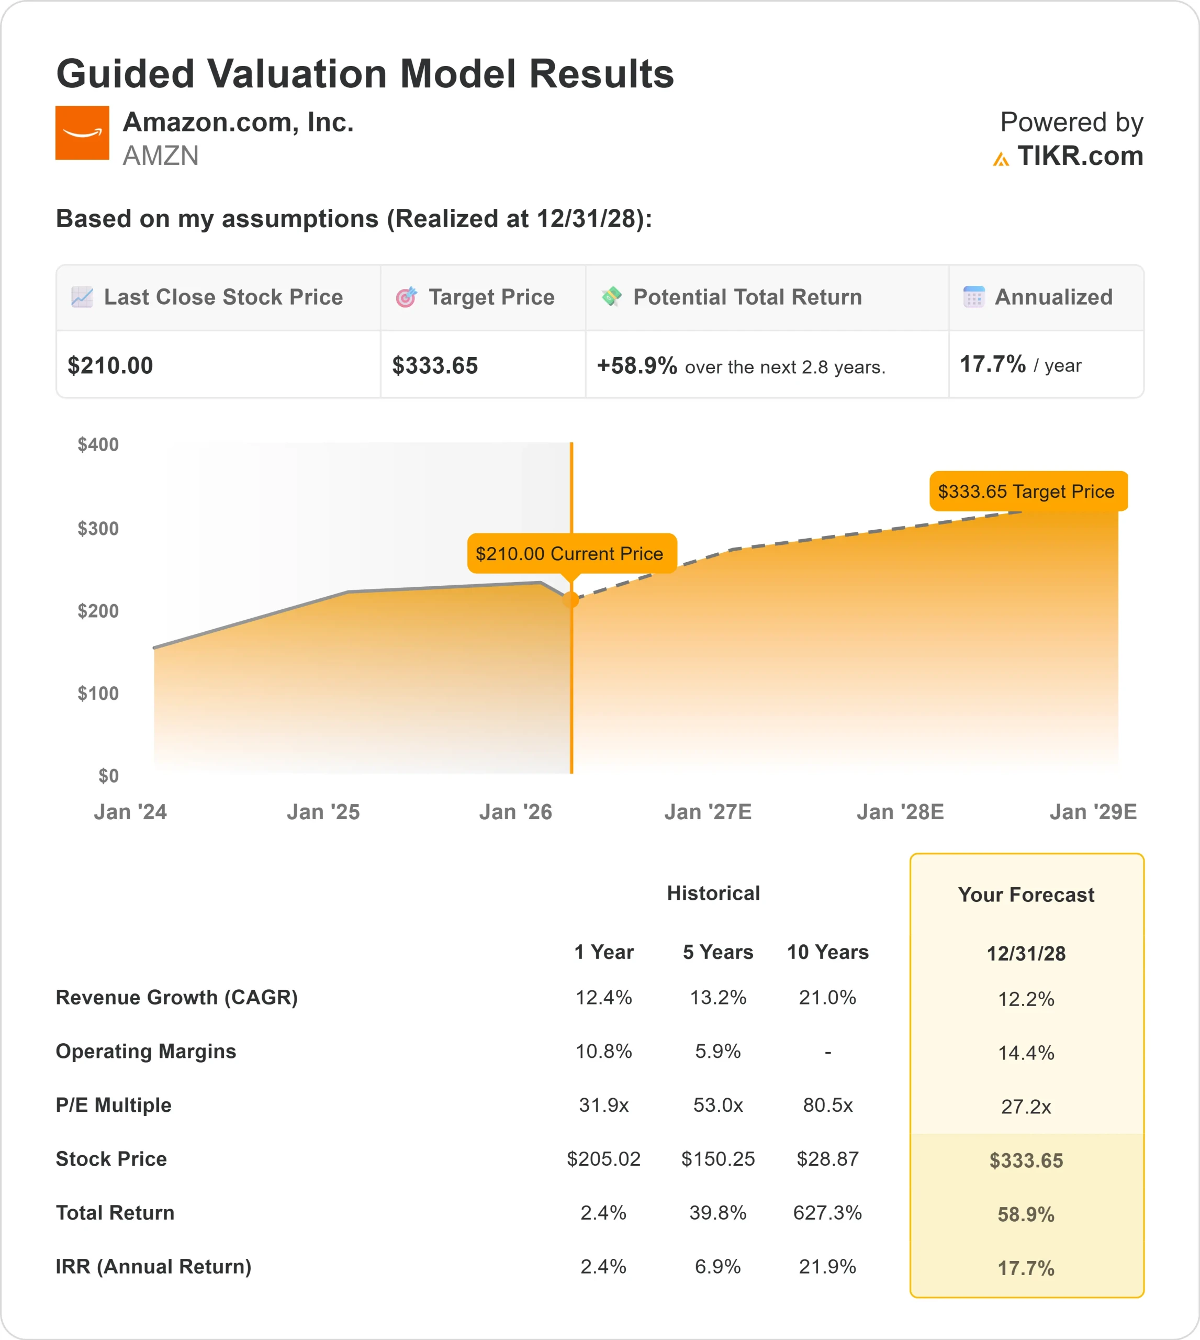Image resolution: width=1200 pixels, height=1340 pixels.
Task: Click the $333.65 Target Price callout
Action: pyautogui.click(x=1027, y=492)
